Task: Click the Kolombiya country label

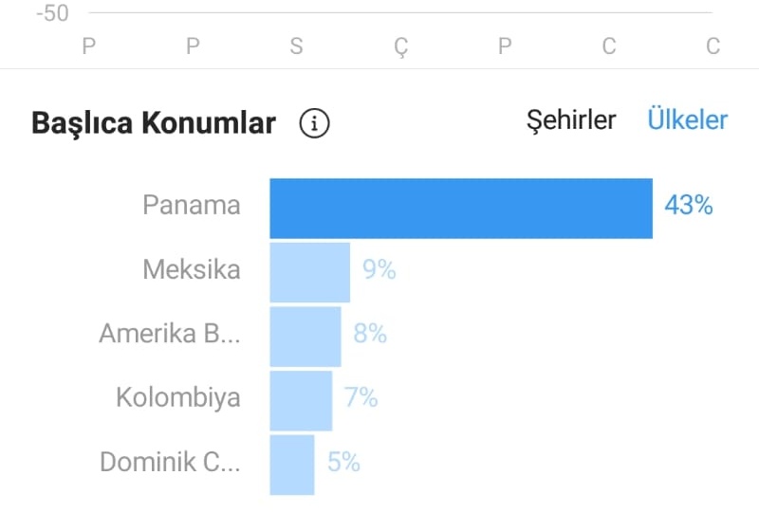Action: [x=178, y=398]
